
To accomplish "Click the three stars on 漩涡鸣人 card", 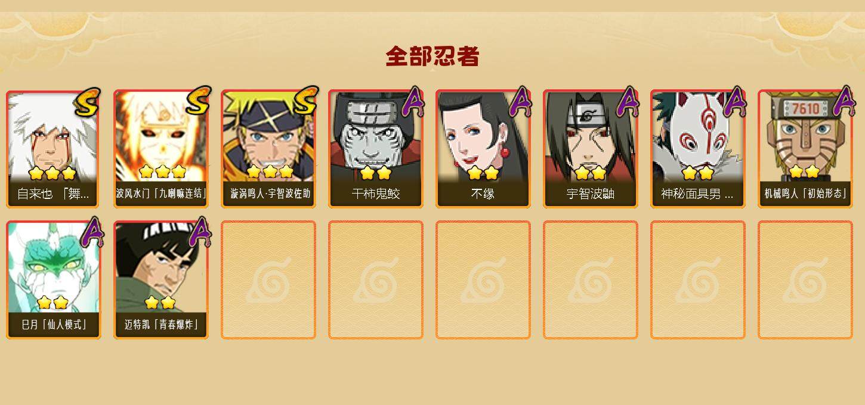I will click(x=270, y=172).
